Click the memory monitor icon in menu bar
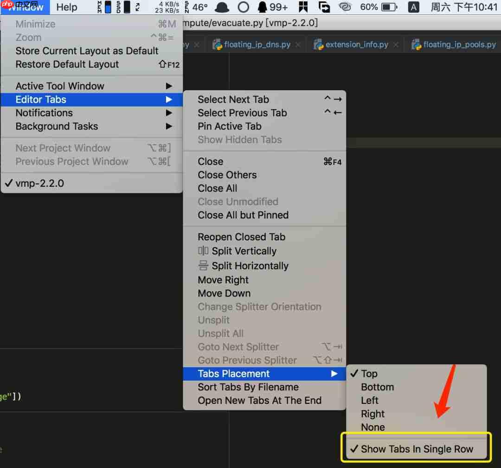 100,7
